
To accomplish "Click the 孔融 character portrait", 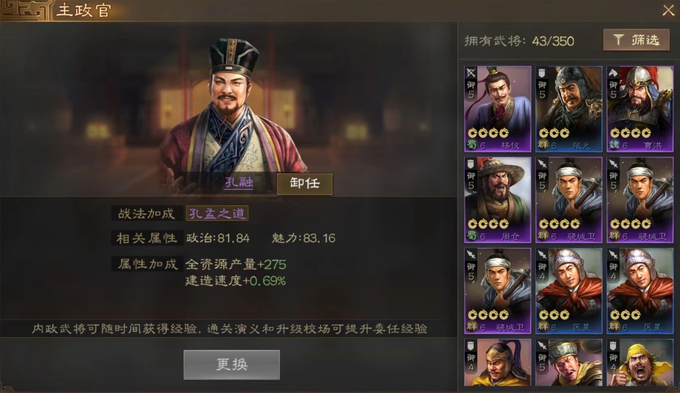I will 233,108.
